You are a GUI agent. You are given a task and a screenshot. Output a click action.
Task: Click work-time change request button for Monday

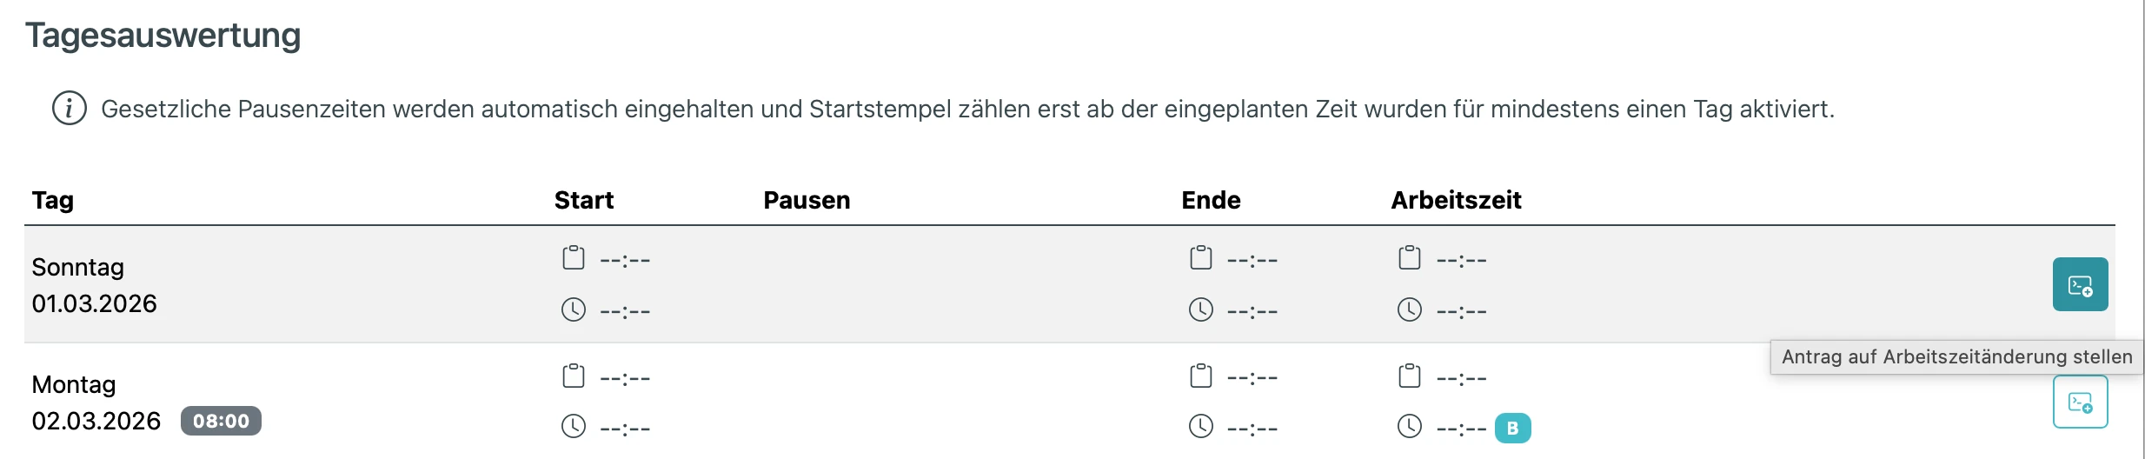click(x=2080, y=402)
